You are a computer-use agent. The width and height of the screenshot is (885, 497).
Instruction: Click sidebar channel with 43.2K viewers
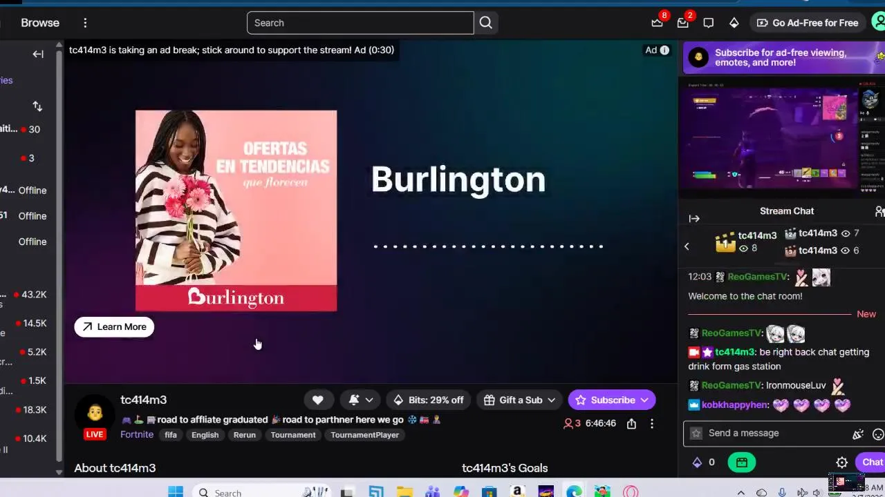(x=28, y=295)
